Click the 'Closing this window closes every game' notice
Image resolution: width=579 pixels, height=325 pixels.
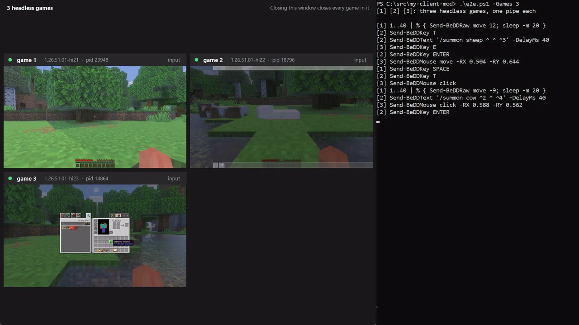[x=319, y=8]
